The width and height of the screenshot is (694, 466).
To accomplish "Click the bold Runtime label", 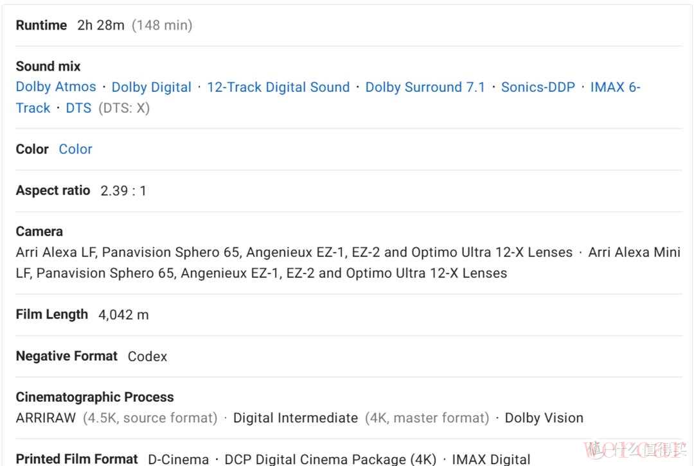I will tap(41, 26).
